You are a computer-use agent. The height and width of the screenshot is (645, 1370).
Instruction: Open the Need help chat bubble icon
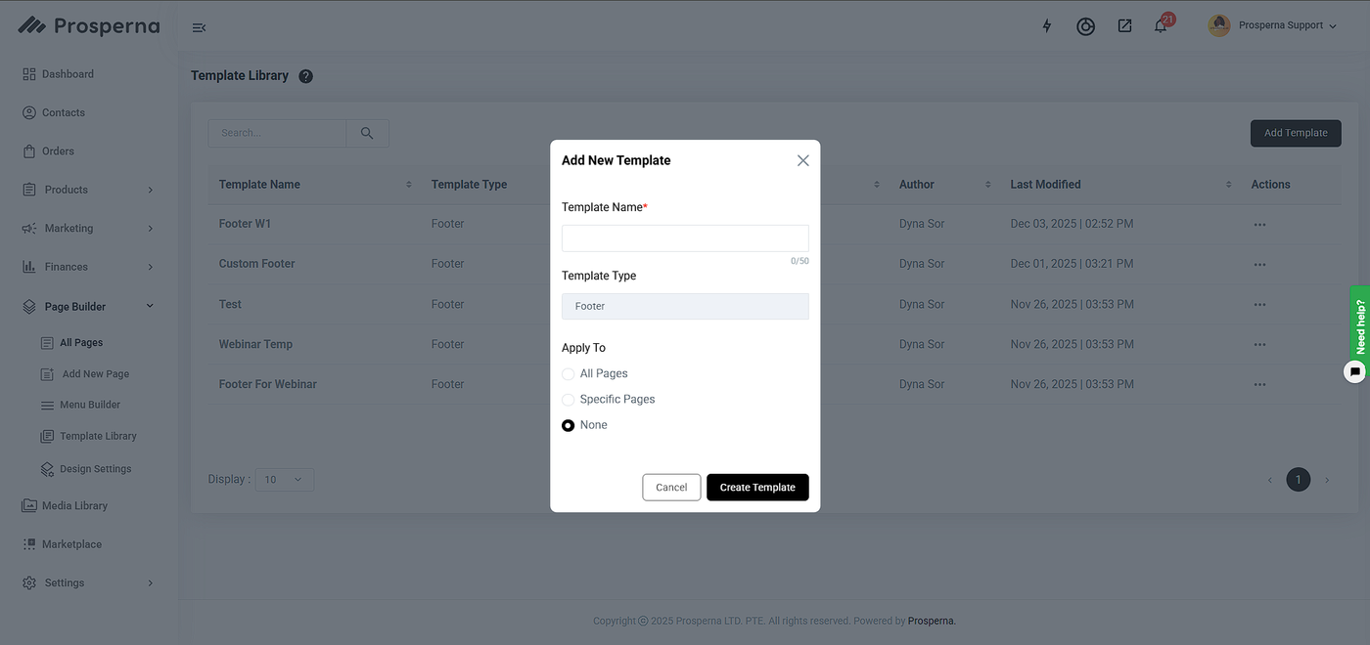(1354, 371)
